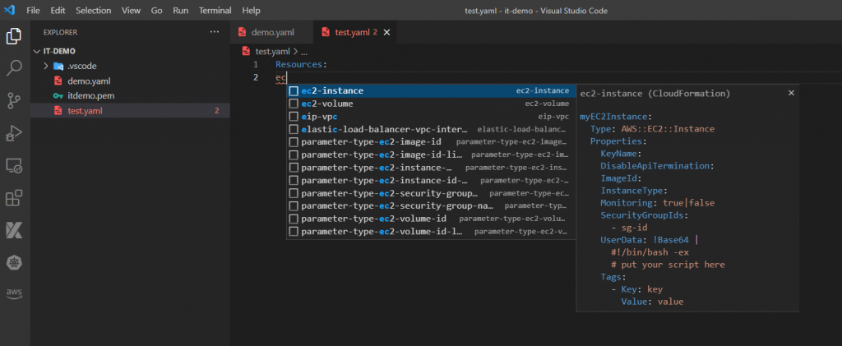Screen dimensions: 842x346
Task: Click snippet icon beside parameter-type-ec2-image-id
Action: tap(294, 142)
